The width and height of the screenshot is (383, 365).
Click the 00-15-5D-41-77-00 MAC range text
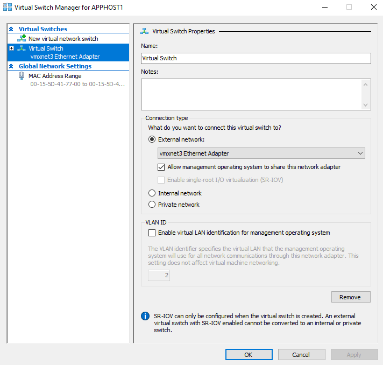click(x=77, y=84)
